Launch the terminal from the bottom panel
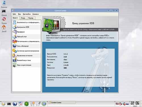 coord(9,104)
